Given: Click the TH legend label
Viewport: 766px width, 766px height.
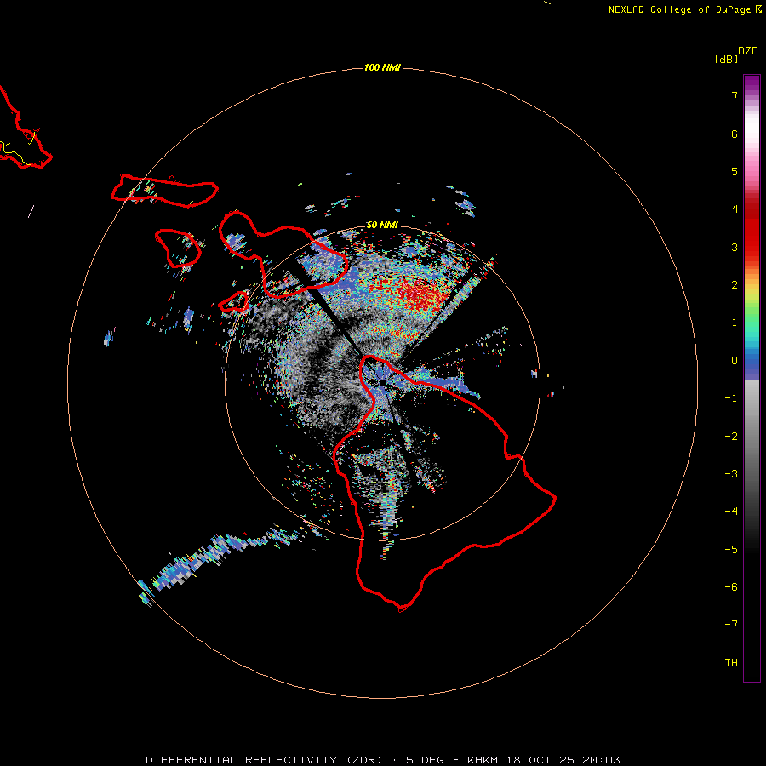Looking at the screenshot, I should pos(731,663).
